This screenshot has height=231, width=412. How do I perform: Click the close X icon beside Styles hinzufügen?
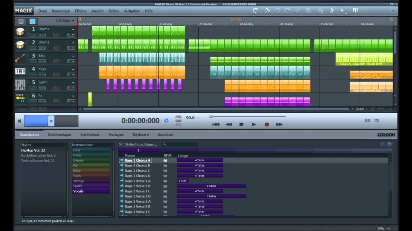[120, 144]
